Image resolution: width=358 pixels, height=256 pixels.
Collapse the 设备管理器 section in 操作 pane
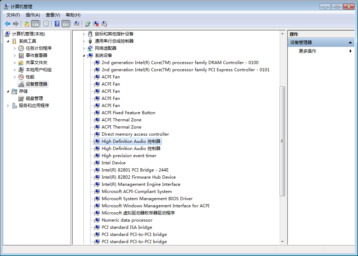pyautogui.click(x=350, y=43)
